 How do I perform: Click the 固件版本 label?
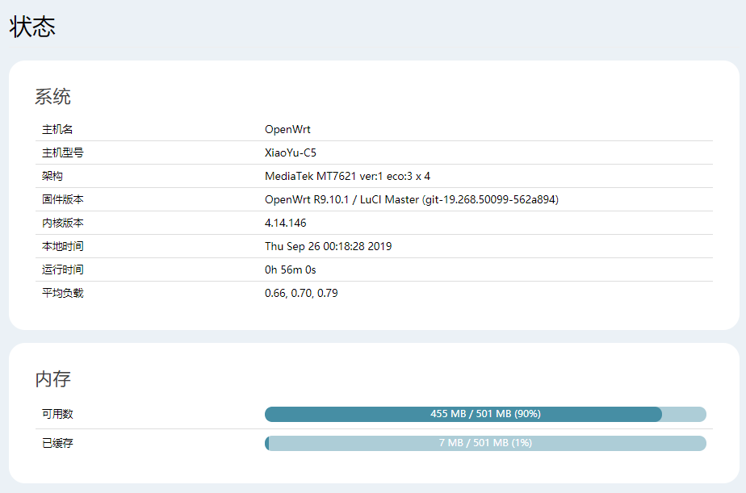pos(63,199)
